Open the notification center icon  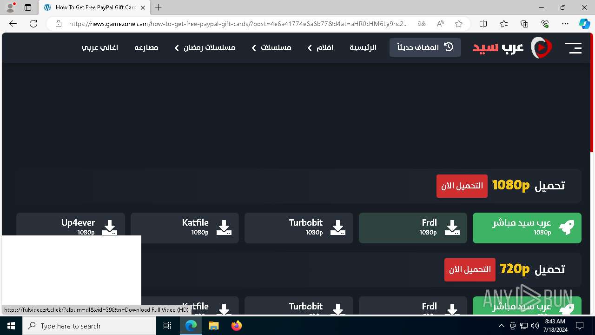[580, 326]
